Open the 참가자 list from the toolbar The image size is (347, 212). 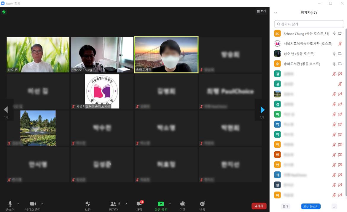(113, 206)
